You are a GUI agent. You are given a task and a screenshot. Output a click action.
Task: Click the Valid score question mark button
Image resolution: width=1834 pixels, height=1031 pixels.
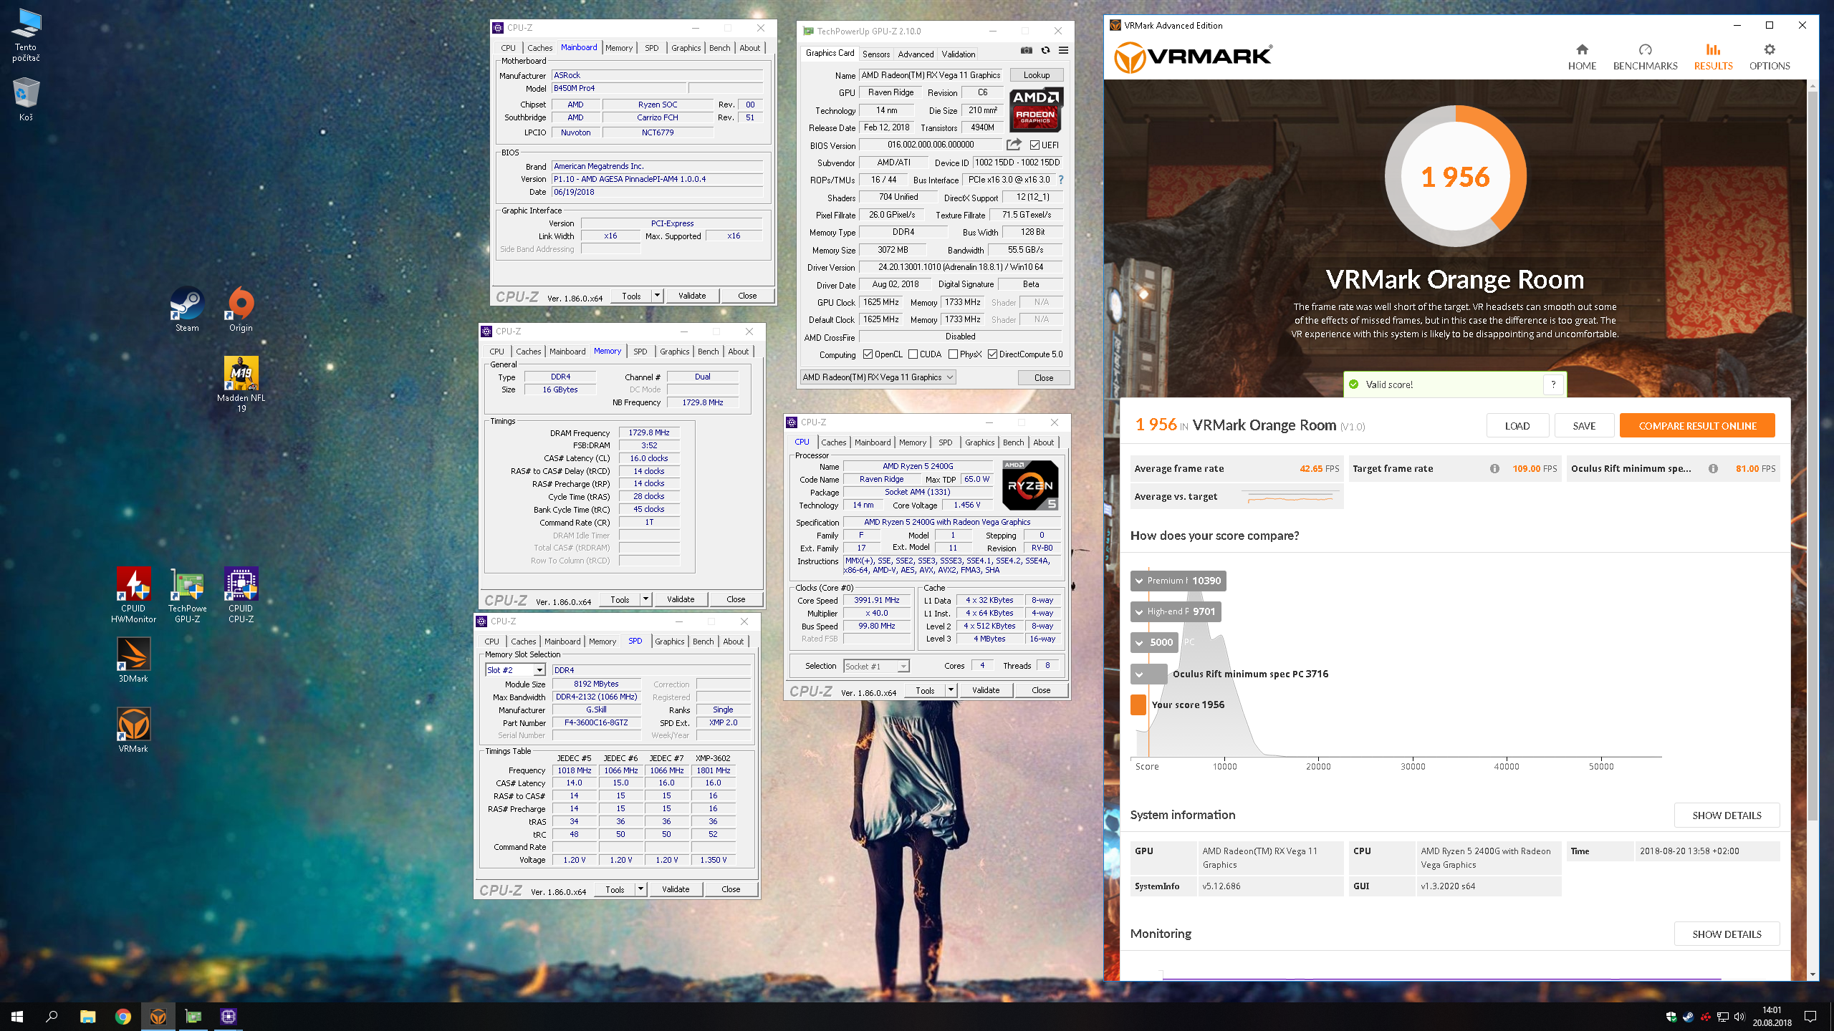click(1553, 384)
